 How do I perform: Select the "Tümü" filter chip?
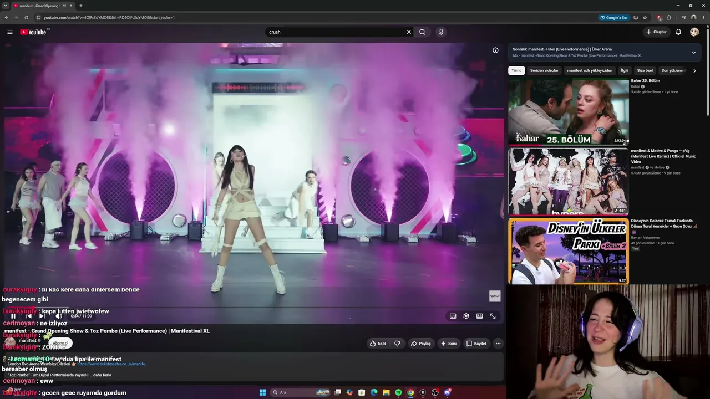[x=516, y=71]
